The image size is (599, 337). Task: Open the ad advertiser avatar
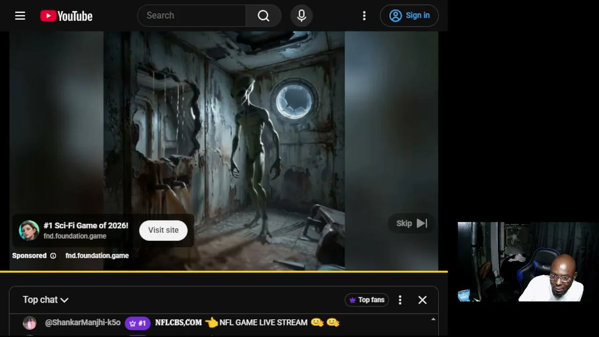click(29, 230)
